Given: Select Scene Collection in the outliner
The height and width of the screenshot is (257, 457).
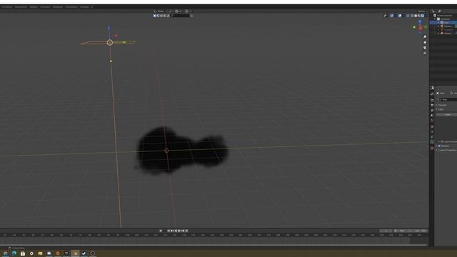Looking at the screenshot, I should coord(444,16).
